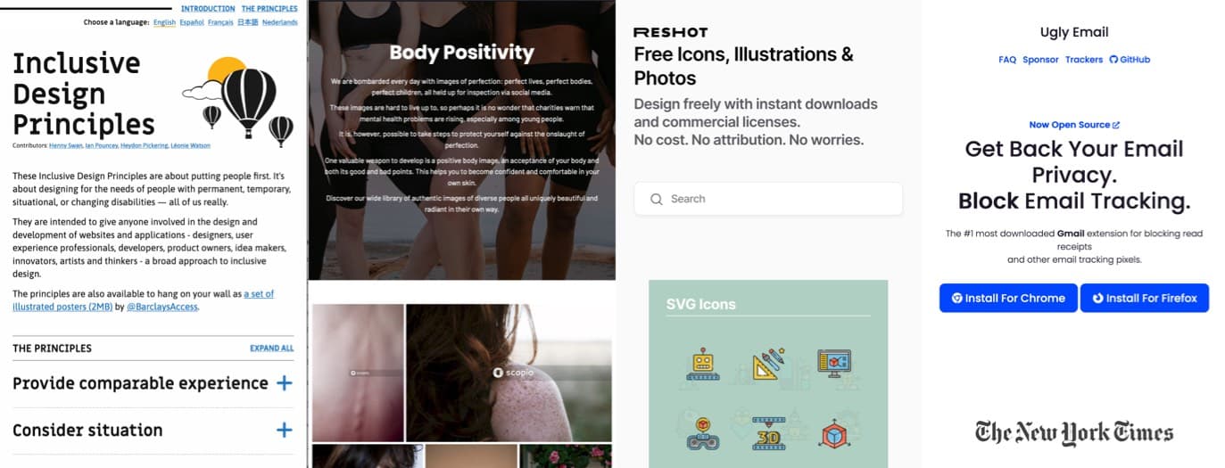This screenshot has width=1225, height=468.
Task: Click the Reshot search field
Action: coord(768,199)
